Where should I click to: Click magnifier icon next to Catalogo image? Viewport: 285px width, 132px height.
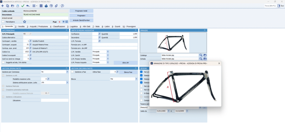click(201, 55)
